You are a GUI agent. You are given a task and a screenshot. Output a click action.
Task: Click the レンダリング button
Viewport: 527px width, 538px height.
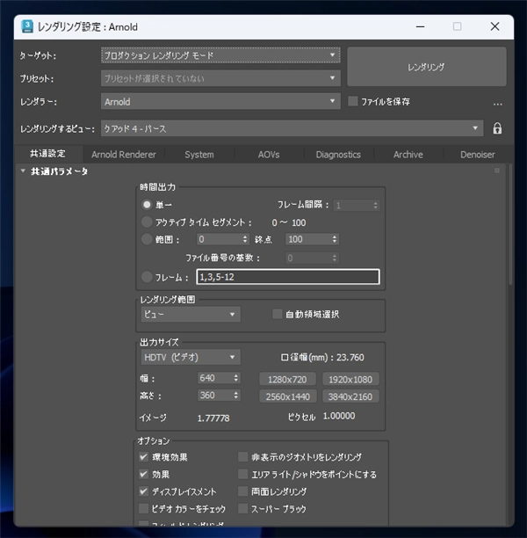click(x=427, y=67)
